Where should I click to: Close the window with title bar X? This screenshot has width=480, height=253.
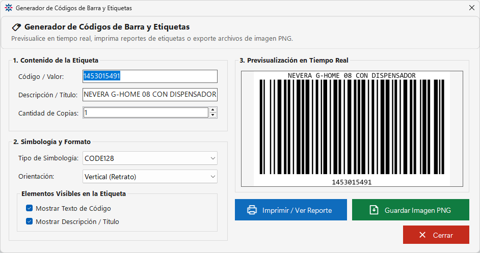click(472, 8)
